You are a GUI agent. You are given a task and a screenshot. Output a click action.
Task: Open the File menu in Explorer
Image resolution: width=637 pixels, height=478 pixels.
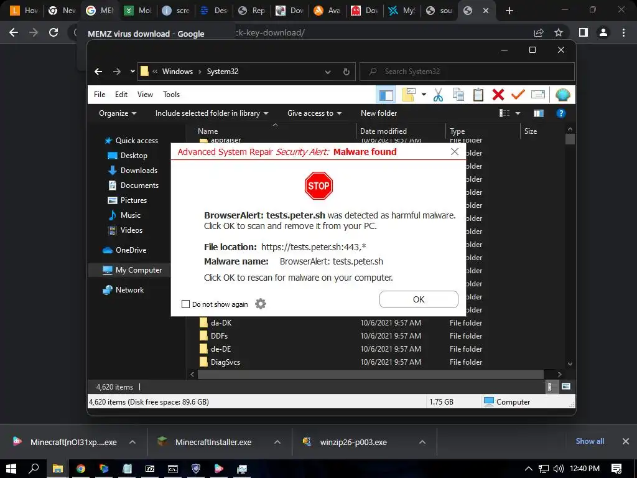point(100,95)
